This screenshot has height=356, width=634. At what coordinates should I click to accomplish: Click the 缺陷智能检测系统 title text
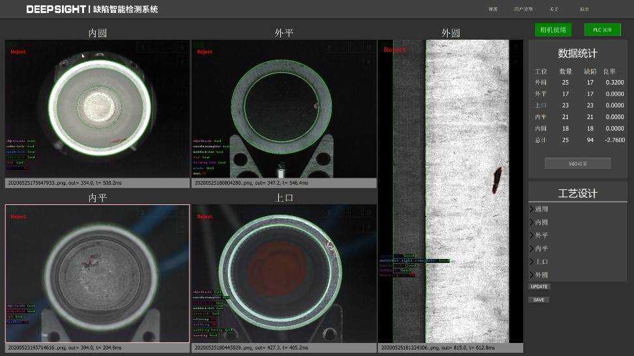pyautogui.click(x=125, y=9)
